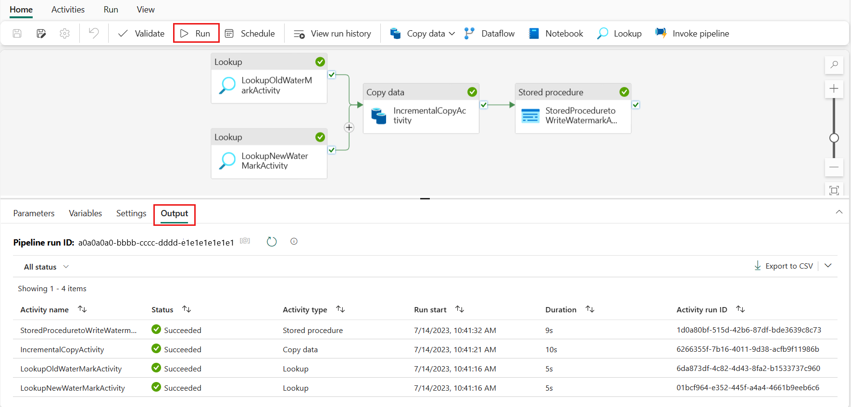The width and height of the screenshot is (851, 407).
Task: Open the Output tab
Action: click(175, 214)
